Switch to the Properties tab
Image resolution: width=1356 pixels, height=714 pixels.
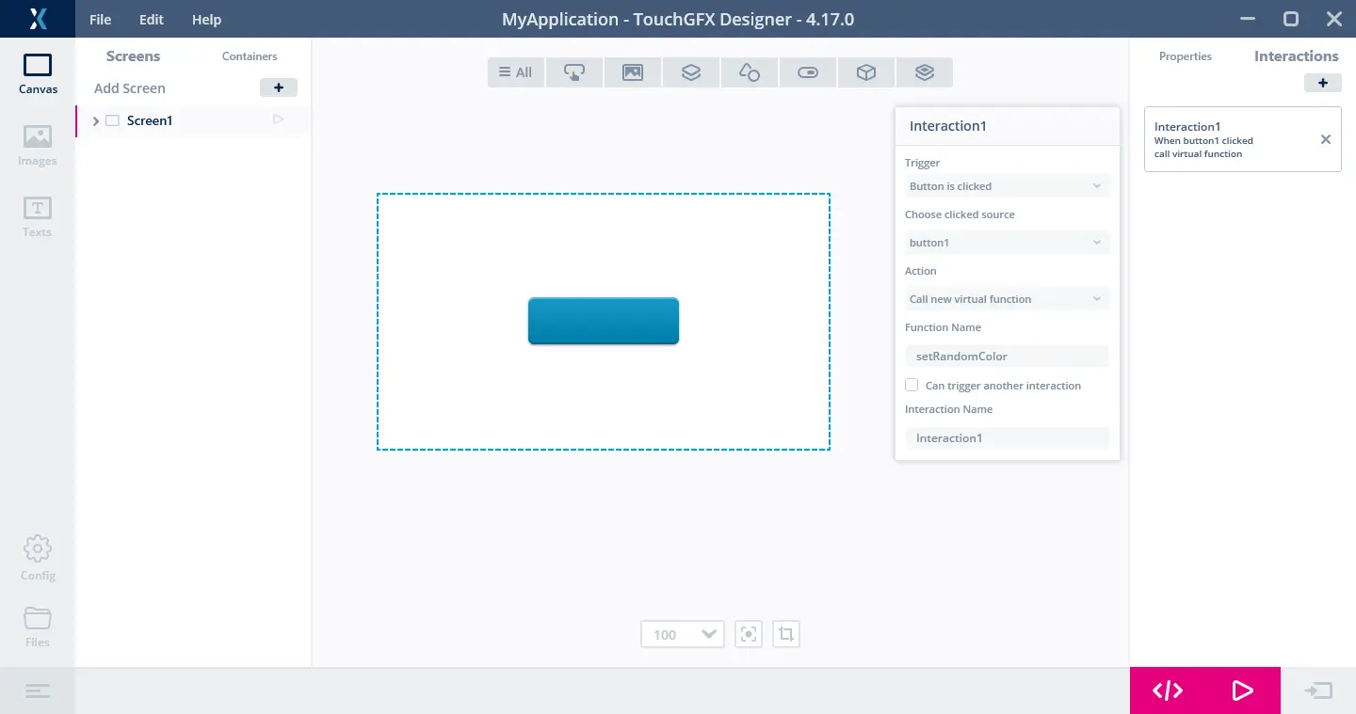pyautogui.click(x=1185, y=56)
